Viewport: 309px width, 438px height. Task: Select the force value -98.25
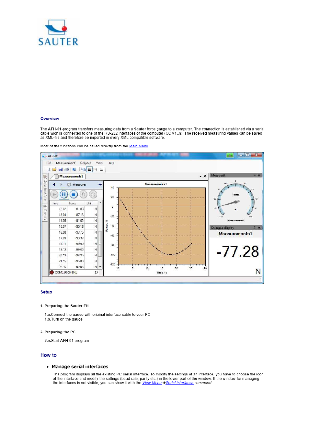(76, 255)
